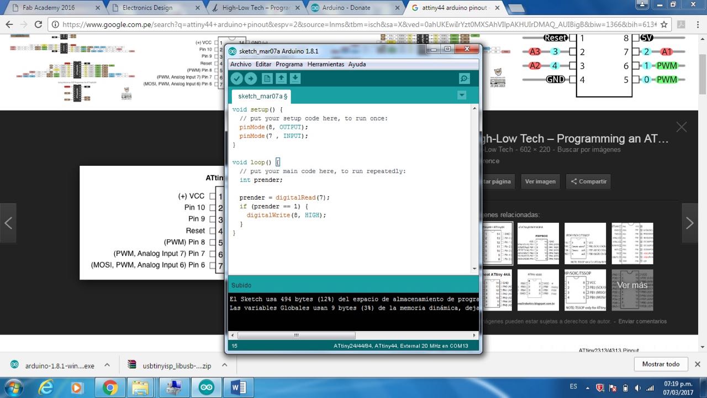The width and height of the screenshot is (707, 398).
Task: Click the console scrollbar right arrow in Arduino
Action: click(474, 335)
